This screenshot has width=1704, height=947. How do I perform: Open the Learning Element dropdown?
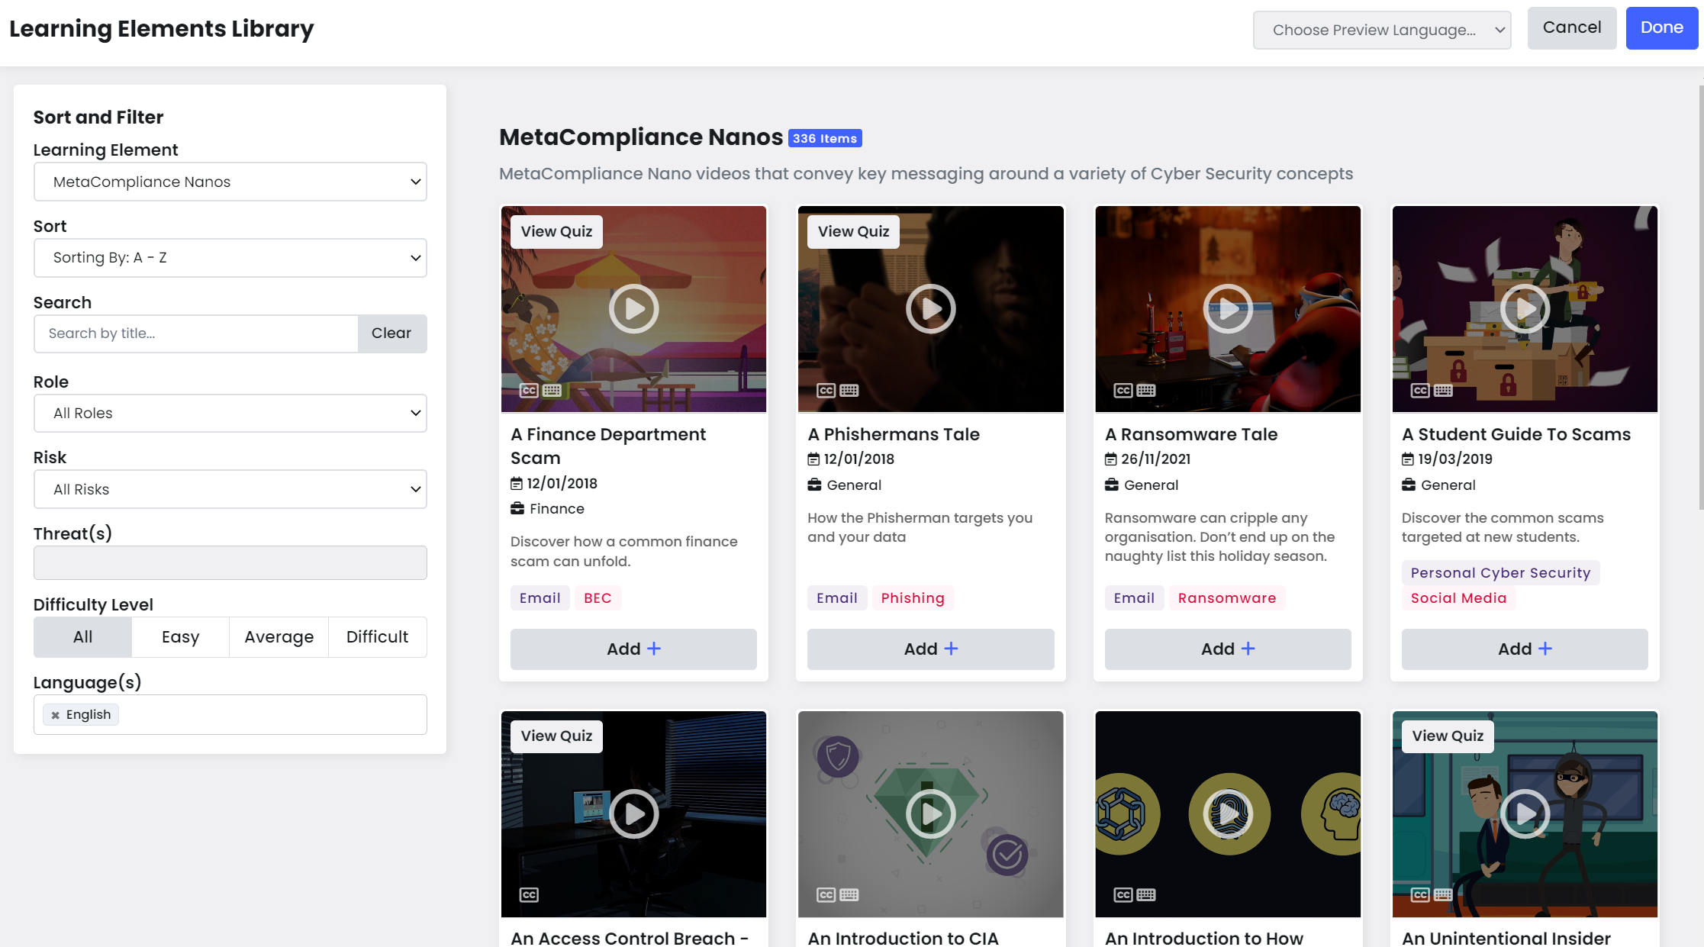click(x=230, y=182)
